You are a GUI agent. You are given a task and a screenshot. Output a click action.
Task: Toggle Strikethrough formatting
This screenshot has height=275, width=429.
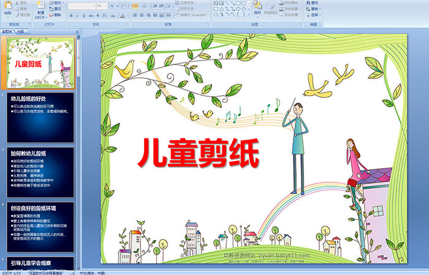coord(91,15)
